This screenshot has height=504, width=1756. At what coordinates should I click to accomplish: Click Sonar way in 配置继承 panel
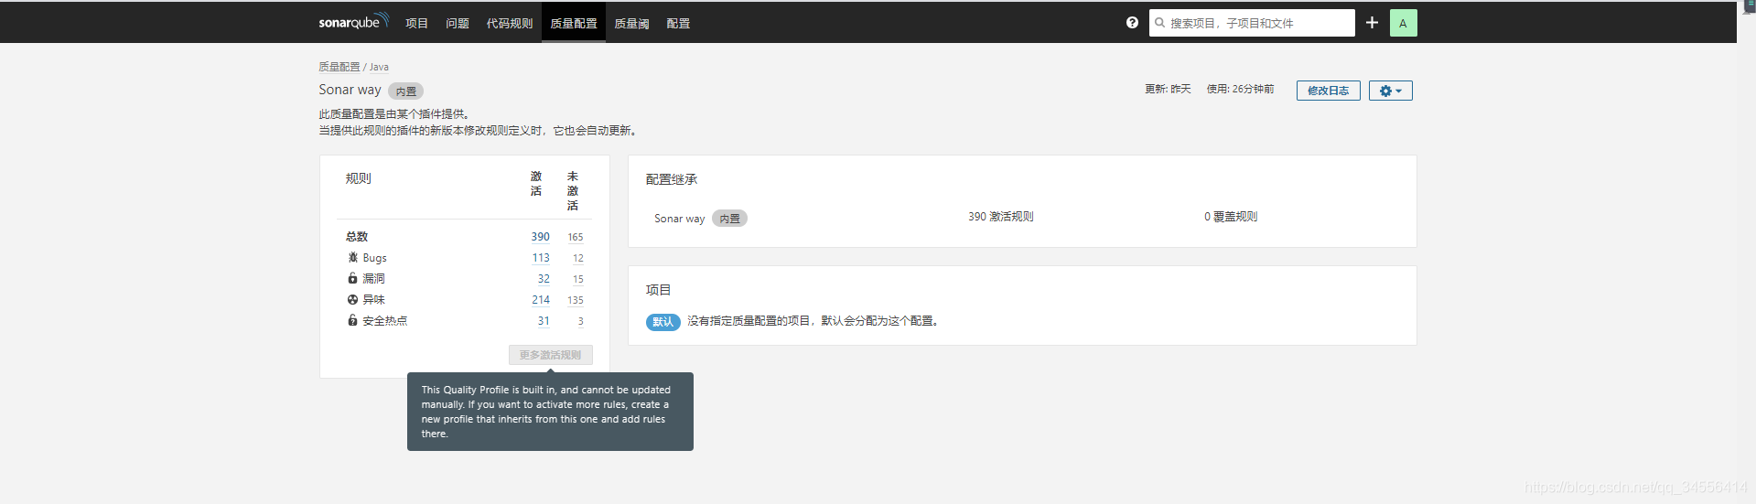pyautogui.click(x=679, y=219)
